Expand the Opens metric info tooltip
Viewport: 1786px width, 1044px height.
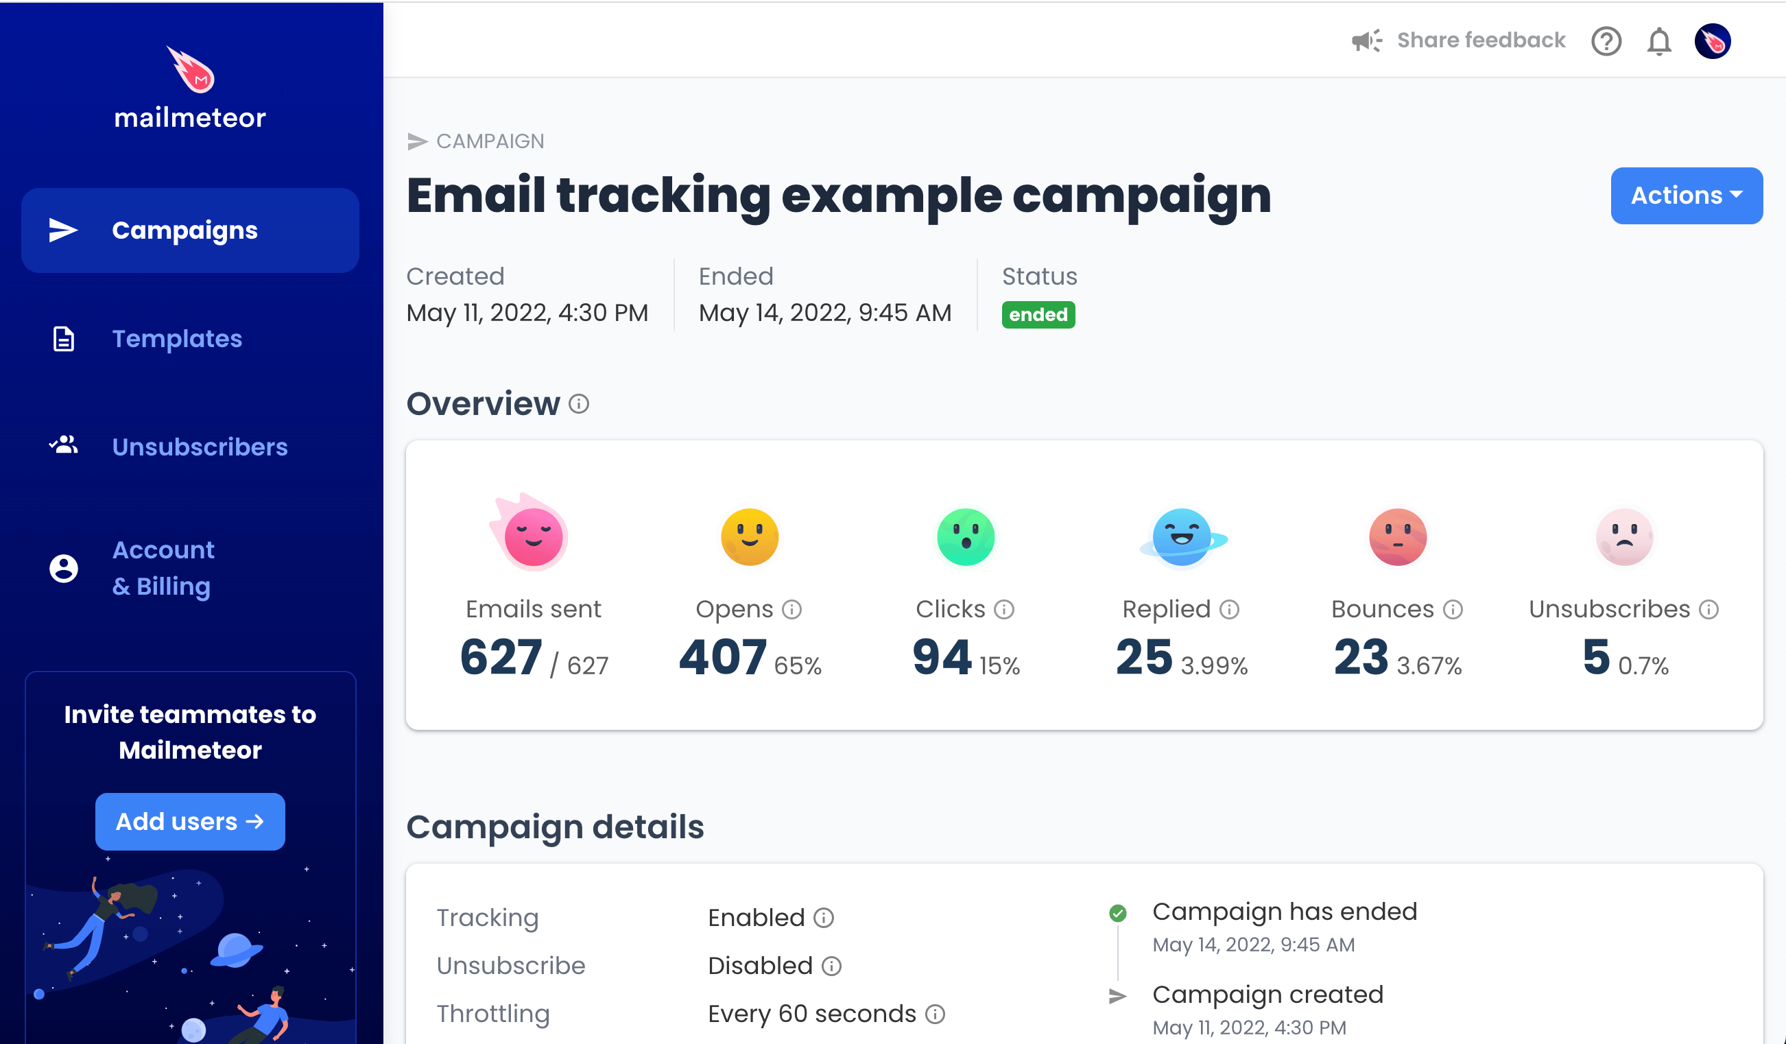pyautogui.click(x=787, y=609)
